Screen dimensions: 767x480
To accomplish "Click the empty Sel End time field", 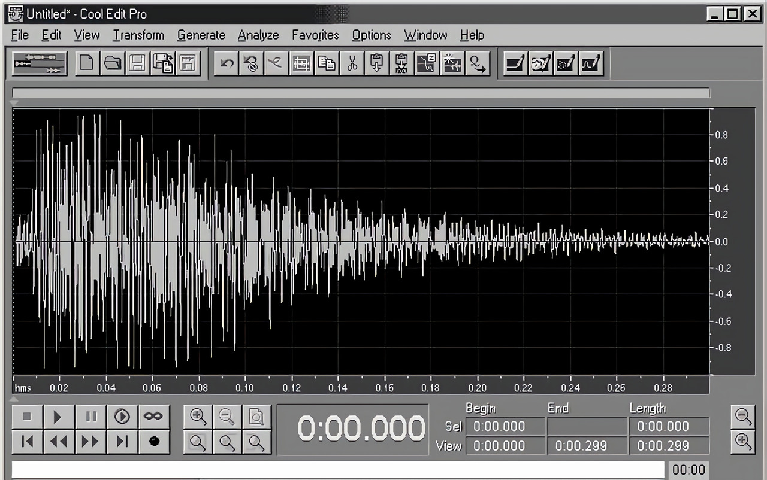I will pyautogui.click(x=587, y=427).
